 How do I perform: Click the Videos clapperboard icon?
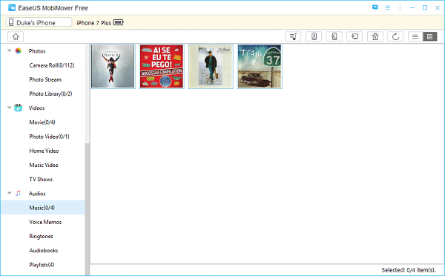[18, 108]
